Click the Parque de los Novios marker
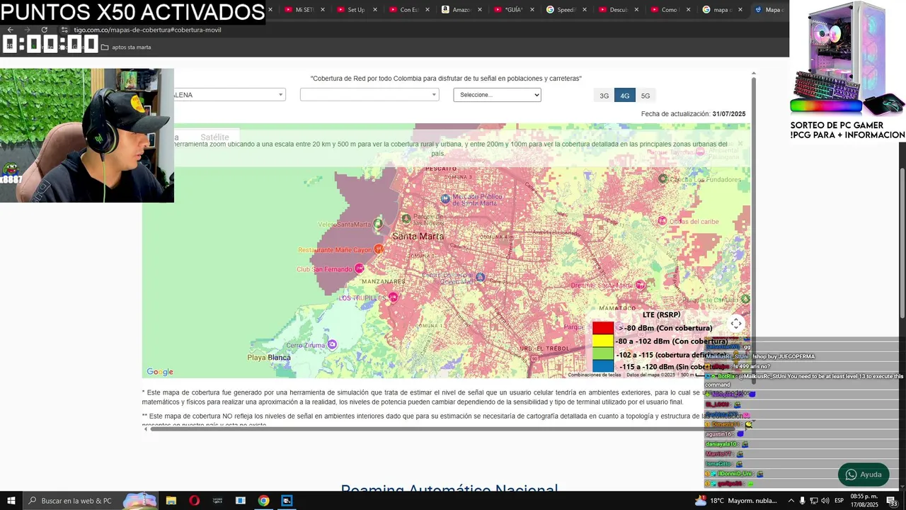 (406, 218)
